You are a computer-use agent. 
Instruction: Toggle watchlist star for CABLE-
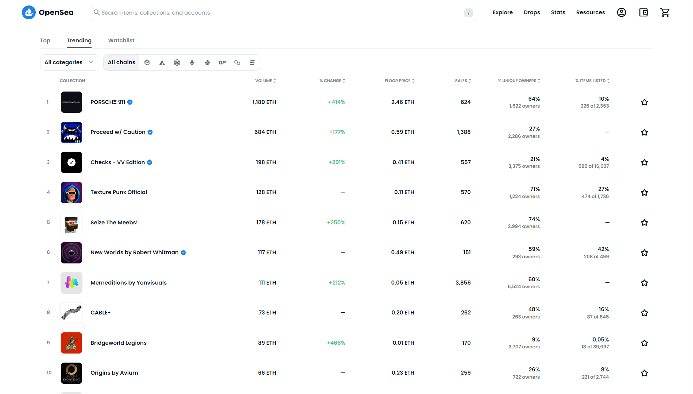point(644,313)
